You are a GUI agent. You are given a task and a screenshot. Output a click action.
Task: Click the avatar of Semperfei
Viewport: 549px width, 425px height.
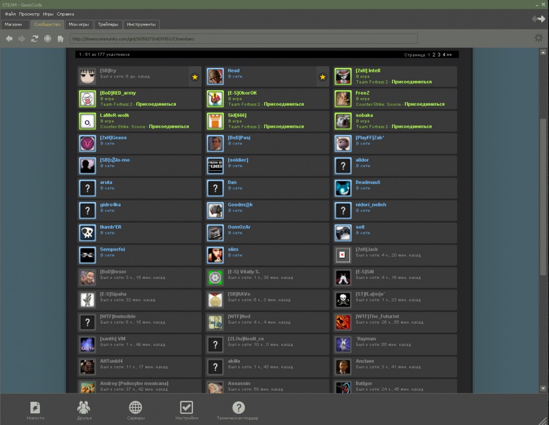[87, 256]
